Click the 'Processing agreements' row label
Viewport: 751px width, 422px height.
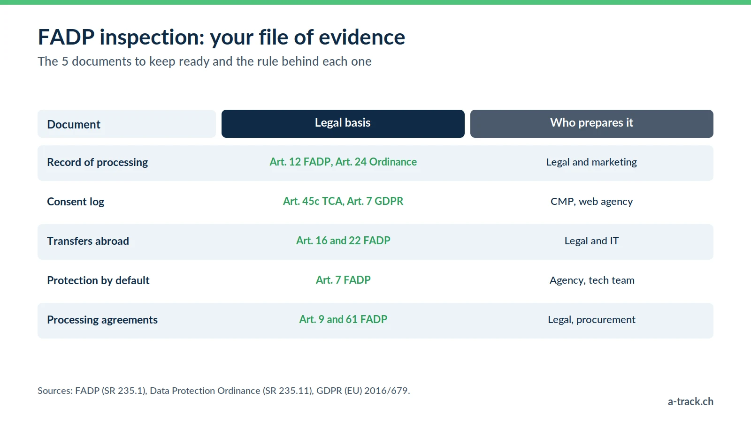pyautogui.click(x=102, y=320)
